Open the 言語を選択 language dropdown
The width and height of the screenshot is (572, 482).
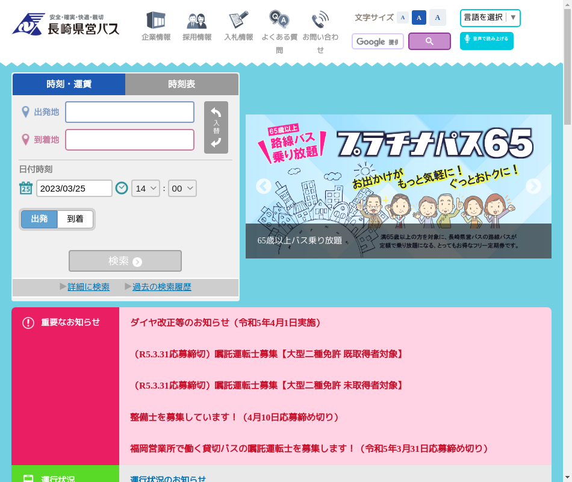[x=490, y=17]
